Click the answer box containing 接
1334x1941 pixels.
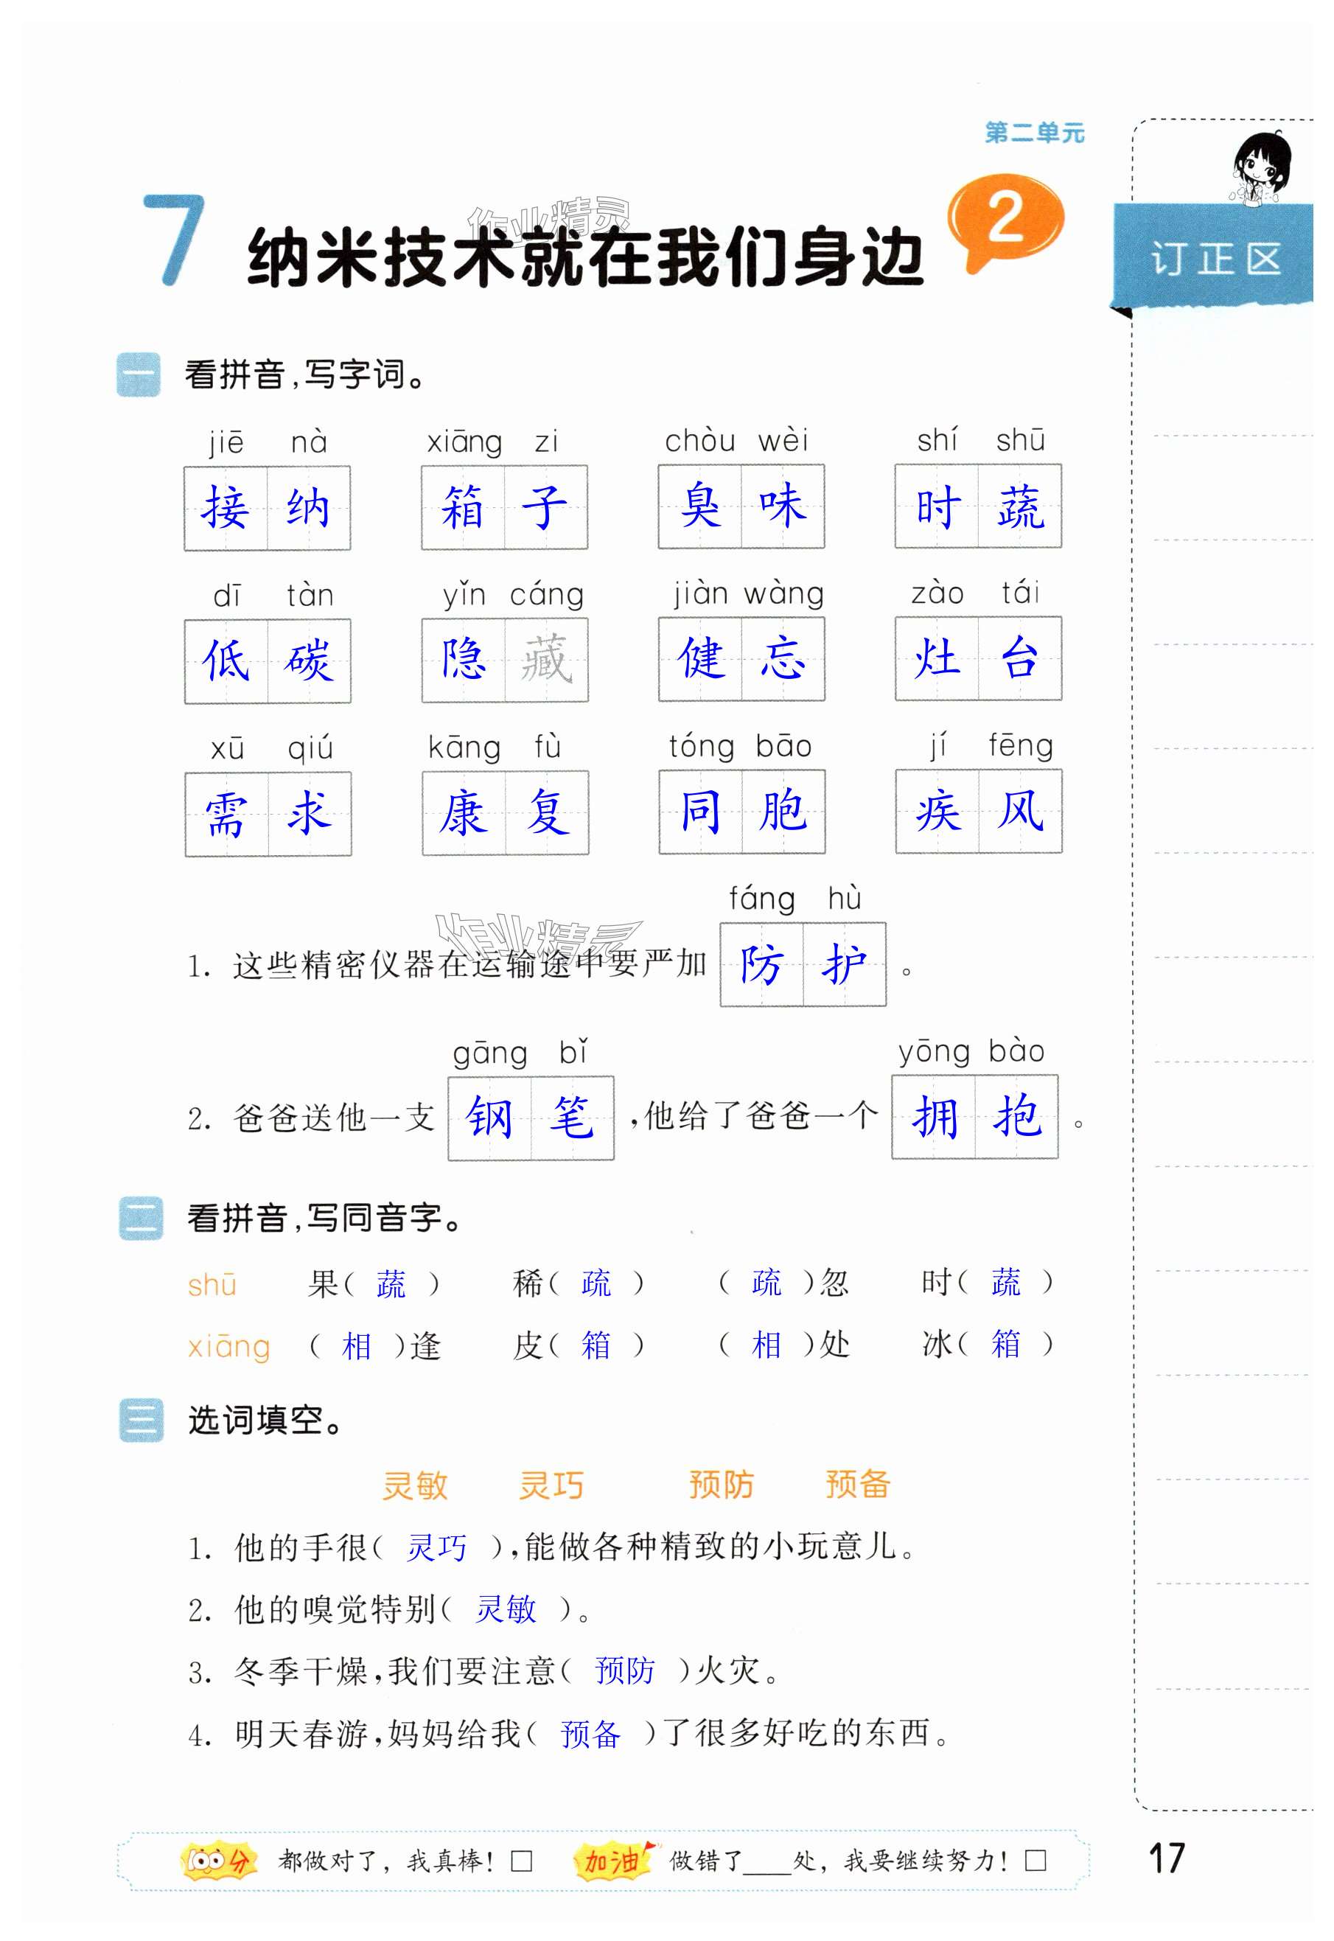(x=226, y=508)
